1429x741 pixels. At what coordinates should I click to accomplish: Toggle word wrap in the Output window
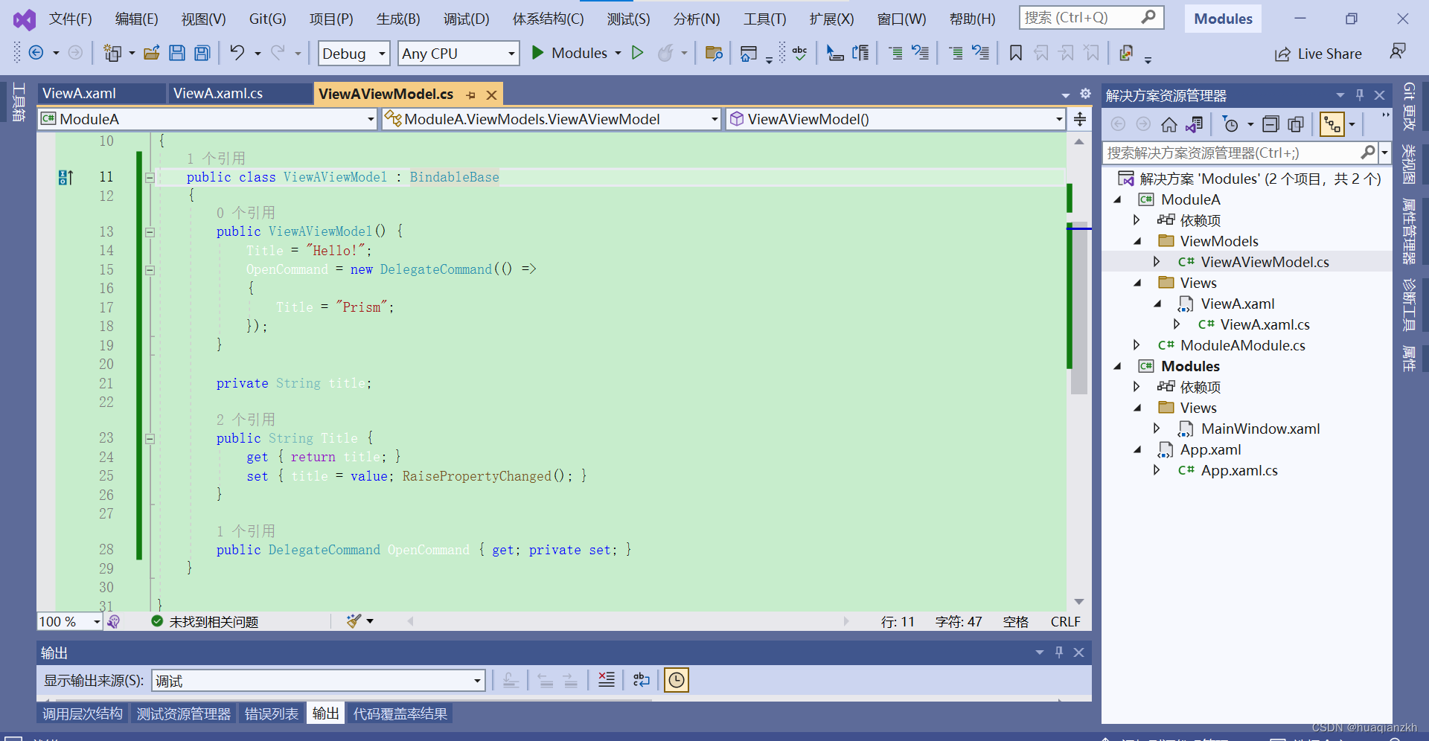click(x=641, y=679)
